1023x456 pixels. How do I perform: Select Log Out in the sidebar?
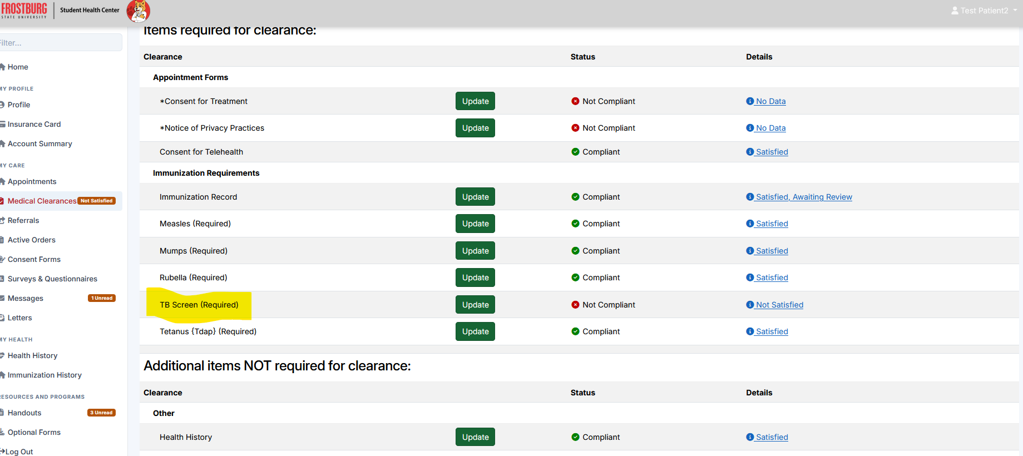point(19,452)
